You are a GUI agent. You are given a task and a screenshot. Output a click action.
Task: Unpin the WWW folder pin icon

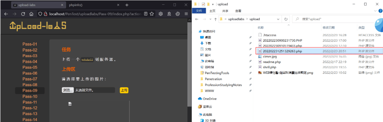250,91
